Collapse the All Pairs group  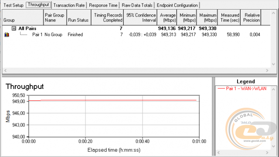(x=14, y=28)
